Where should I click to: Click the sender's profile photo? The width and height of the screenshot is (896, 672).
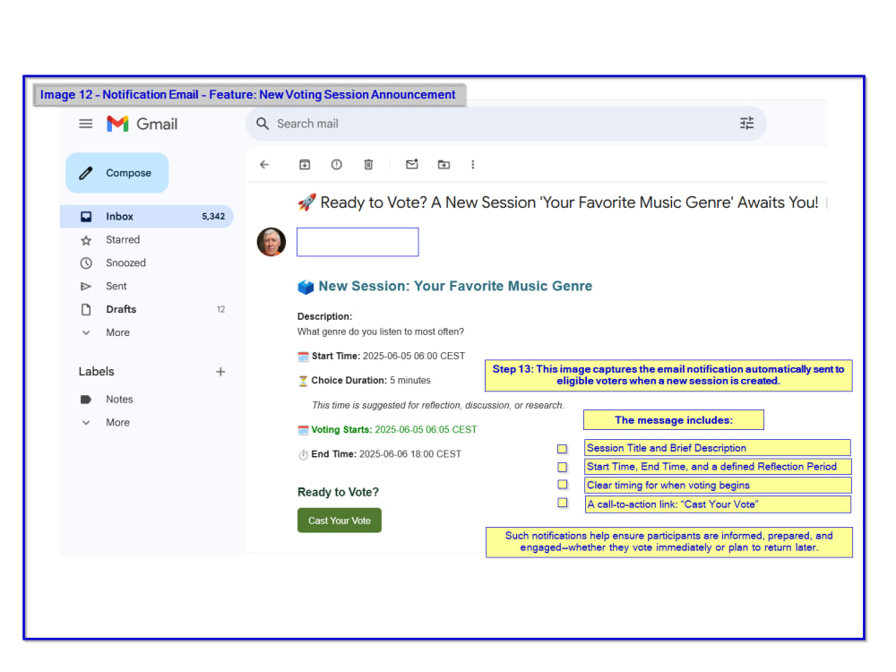coord(271,242)
